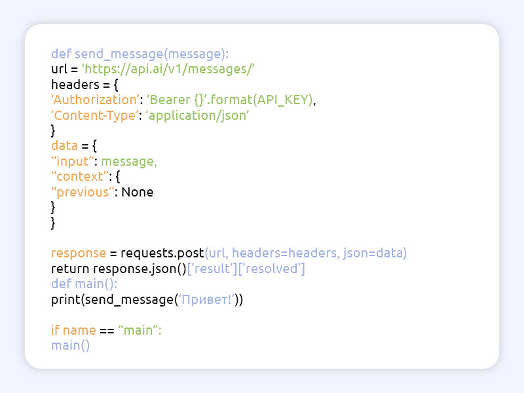Click the 'def send_message(message):' line
This screenshot has height=393, width=524.
[x=140, y=54]
